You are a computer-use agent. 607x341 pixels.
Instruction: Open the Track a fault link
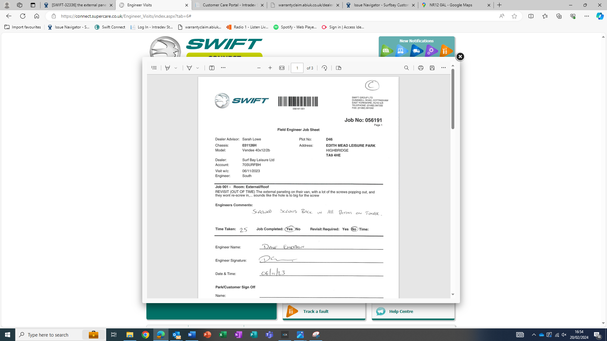coord(316,311)
